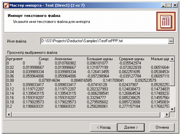
Task: Click the value -0,006298541 in preview
Action: click(98, 93)
